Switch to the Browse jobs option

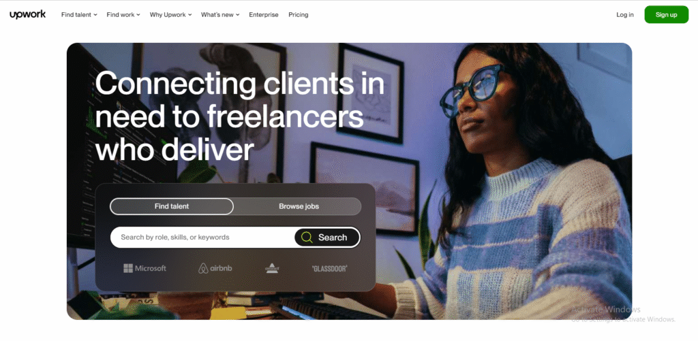coord(299,206)
